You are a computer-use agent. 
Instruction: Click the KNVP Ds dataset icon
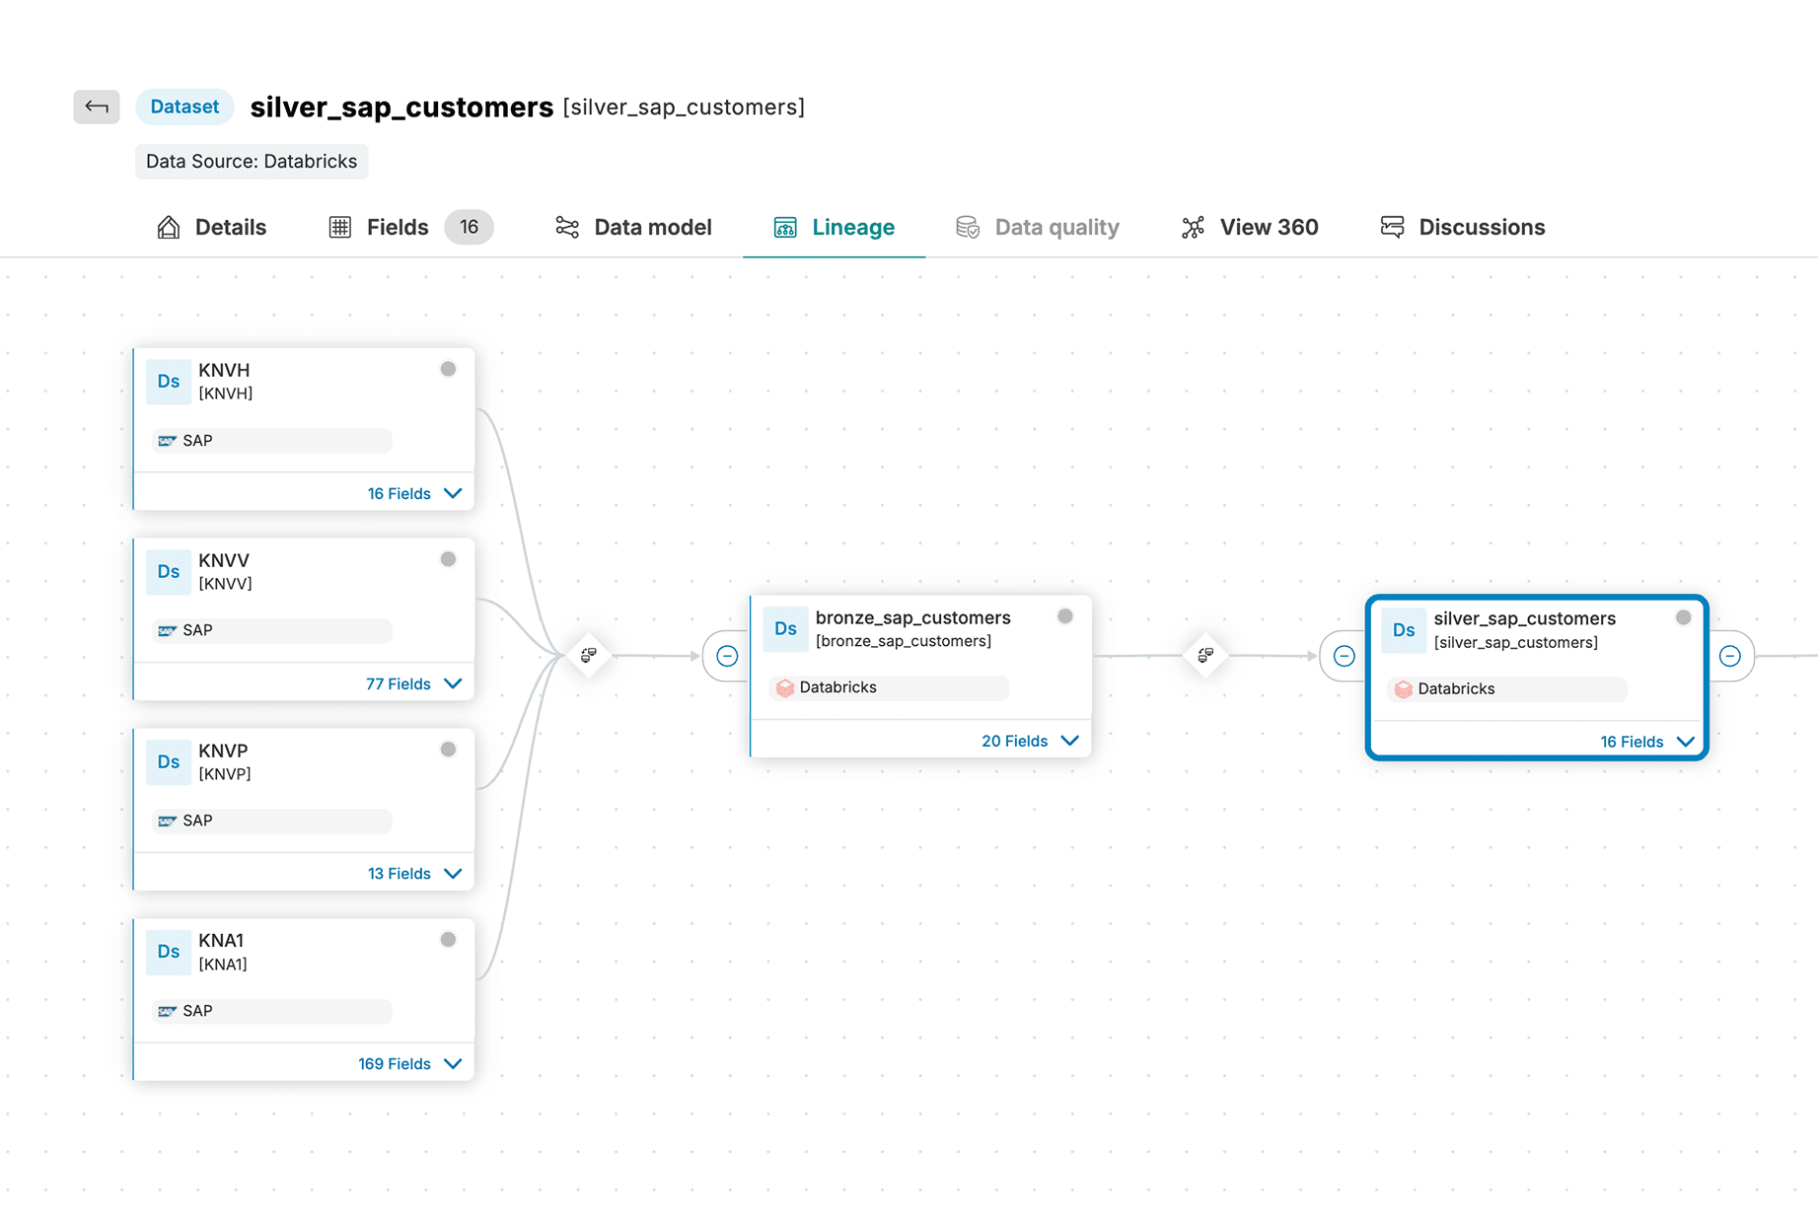[x=169, y=762]
